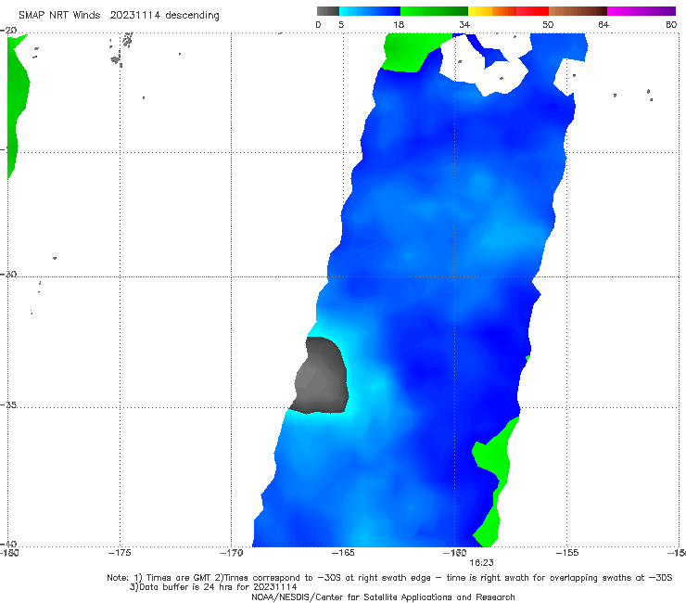Click the color bar label '64'
Screen dimensions: 686x603
click(x=603, y=24)
